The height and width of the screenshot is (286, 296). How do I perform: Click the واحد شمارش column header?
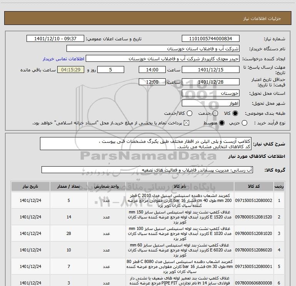point(106,186)
